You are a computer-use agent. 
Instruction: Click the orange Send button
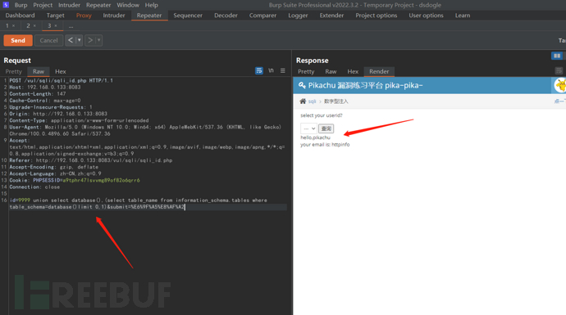pos(18,40)
